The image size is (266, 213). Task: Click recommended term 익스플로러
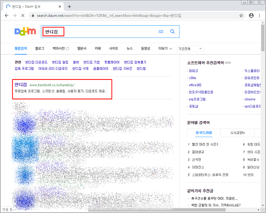[252, 71]
